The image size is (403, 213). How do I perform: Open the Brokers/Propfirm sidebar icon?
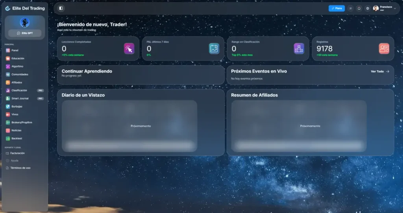coord(8,122)
